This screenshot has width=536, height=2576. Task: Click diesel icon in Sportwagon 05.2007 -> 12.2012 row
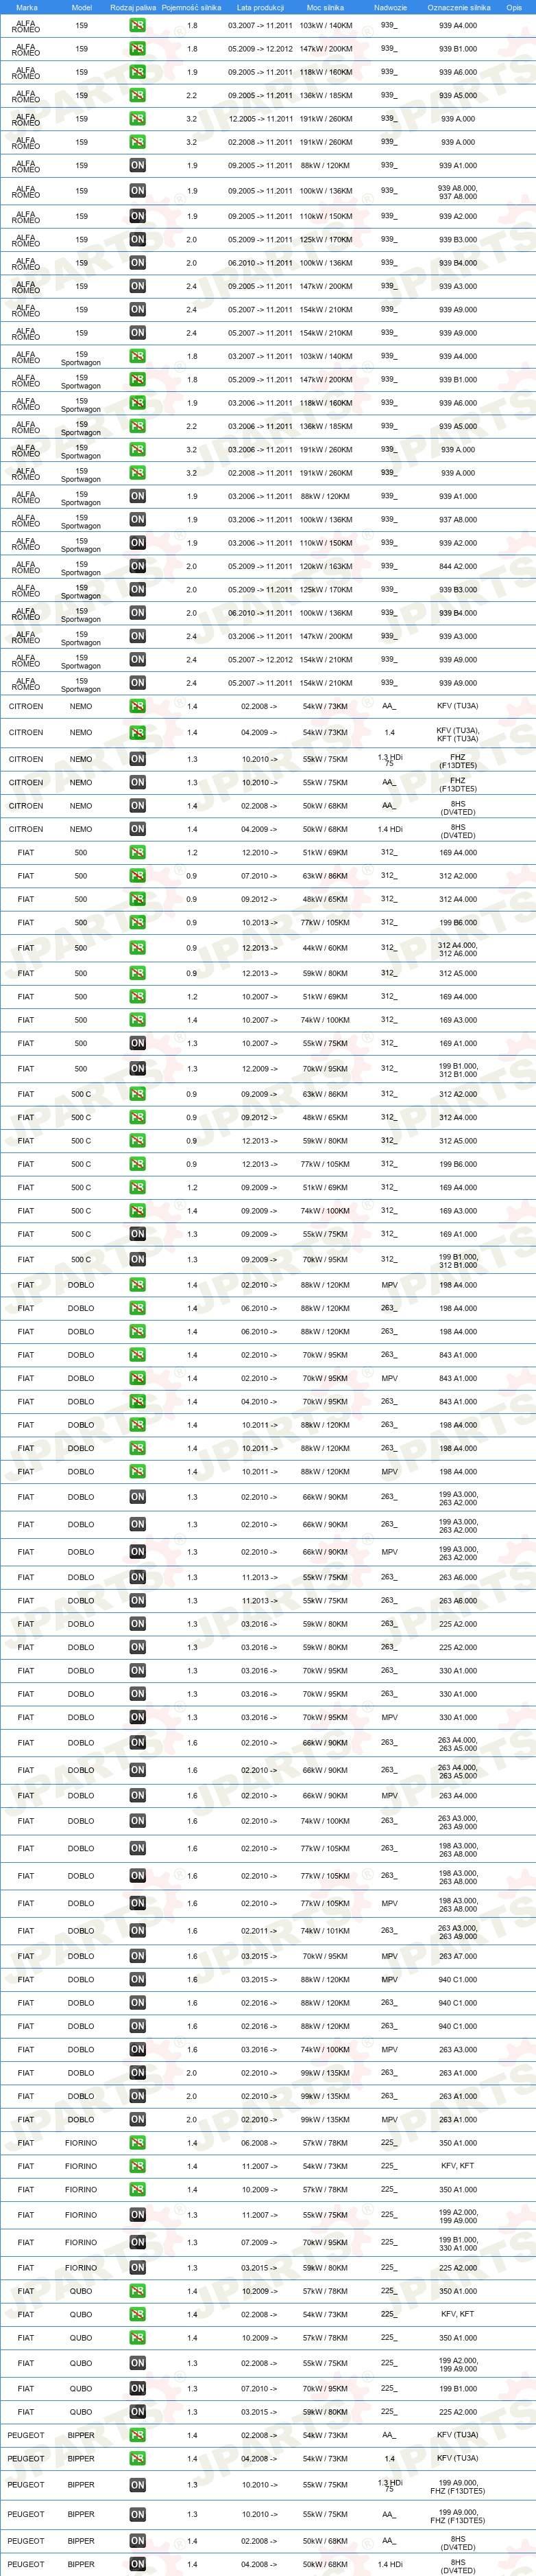pos(138,660)
